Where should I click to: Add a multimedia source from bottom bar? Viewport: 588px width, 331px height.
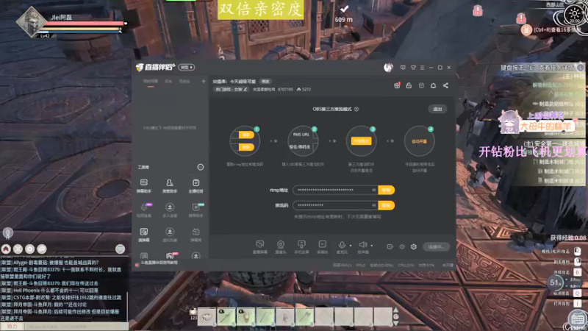pos(323,247)
